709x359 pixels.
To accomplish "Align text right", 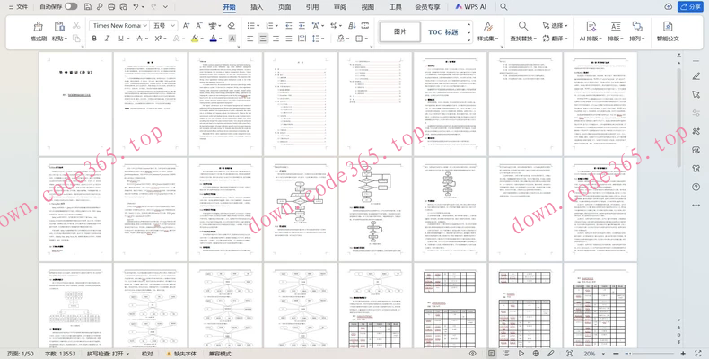I will [x=276, y=39].
